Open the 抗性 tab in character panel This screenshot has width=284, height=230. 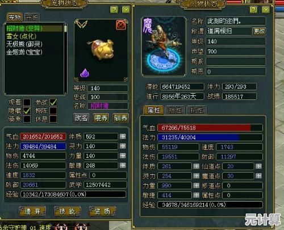197,110
